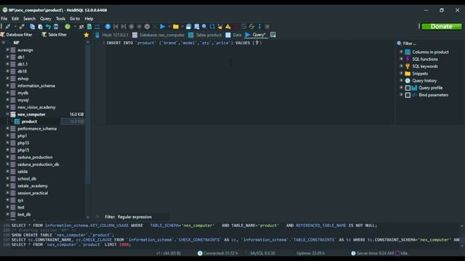Viewport: 465px width, 261px height.
Task: Expand SQL functions helper node
Action: point(401,59)
